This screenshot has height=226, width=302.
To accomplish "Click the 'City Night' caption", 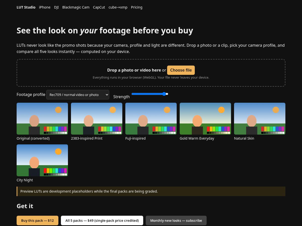I will pos(25,180).
